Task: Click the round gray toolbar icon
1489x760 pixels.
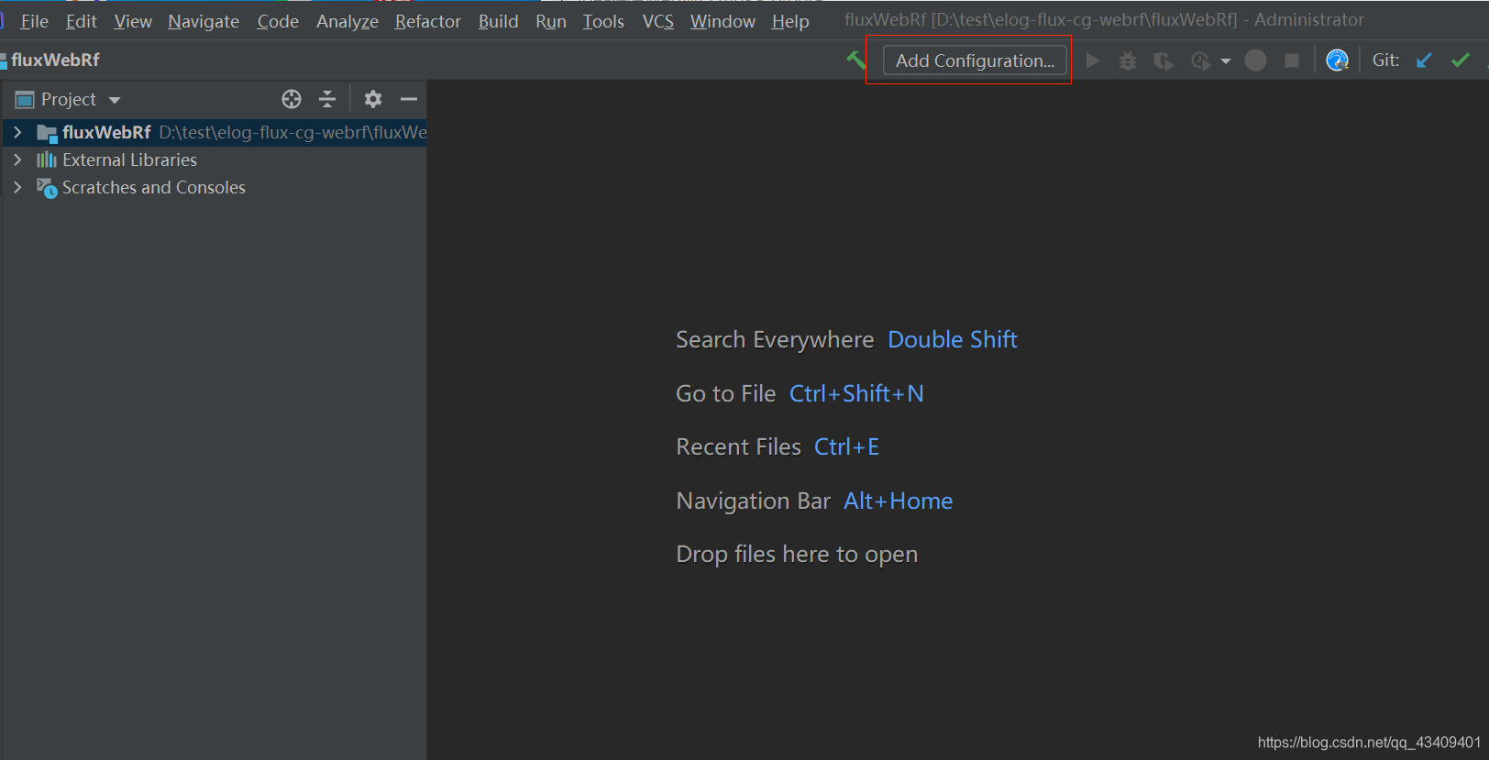Action: click(1255, 61)
